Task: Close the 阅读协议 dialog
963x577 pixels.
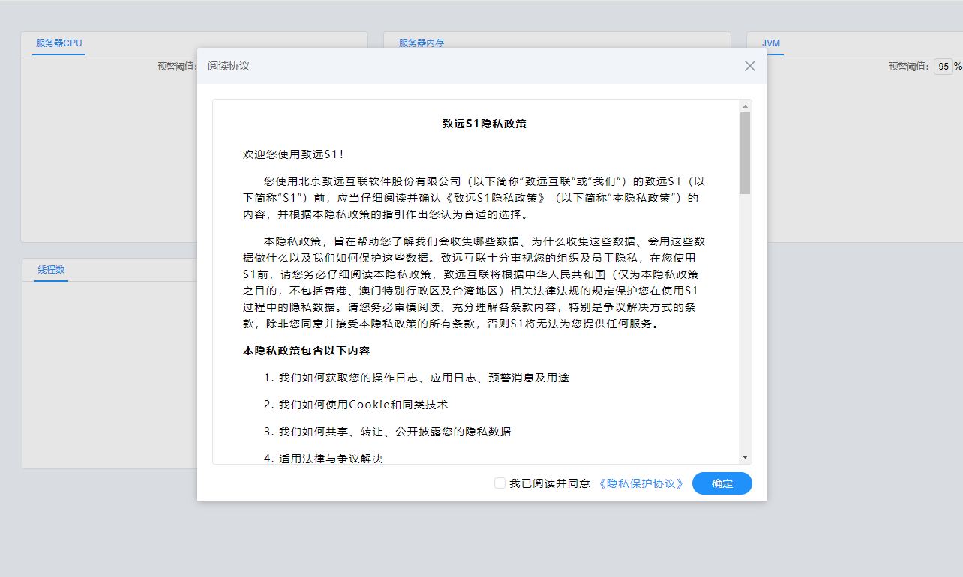Action: point(750,66)
